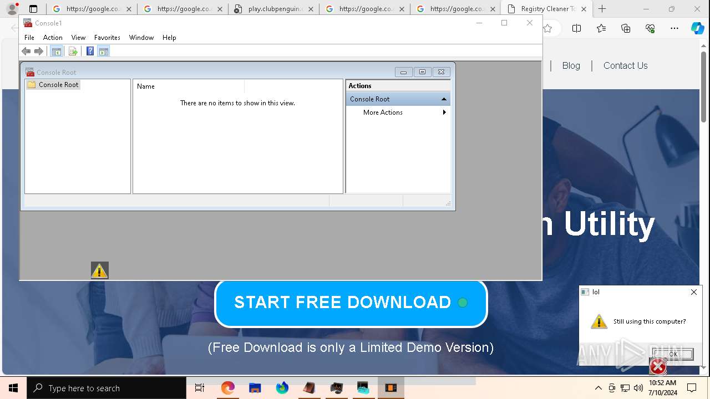Close the lol message dialog
Image resolution: width=710 pixels, height=399 pixels.
coord(693,292)
